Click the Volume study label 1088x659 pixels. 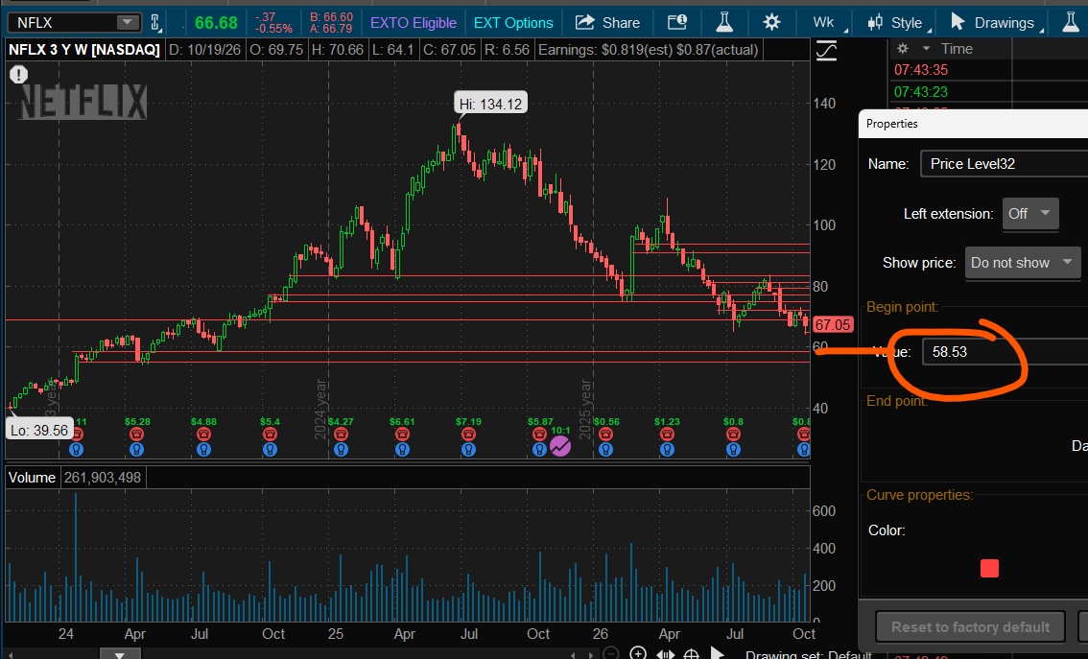click(x=32, y=478)
